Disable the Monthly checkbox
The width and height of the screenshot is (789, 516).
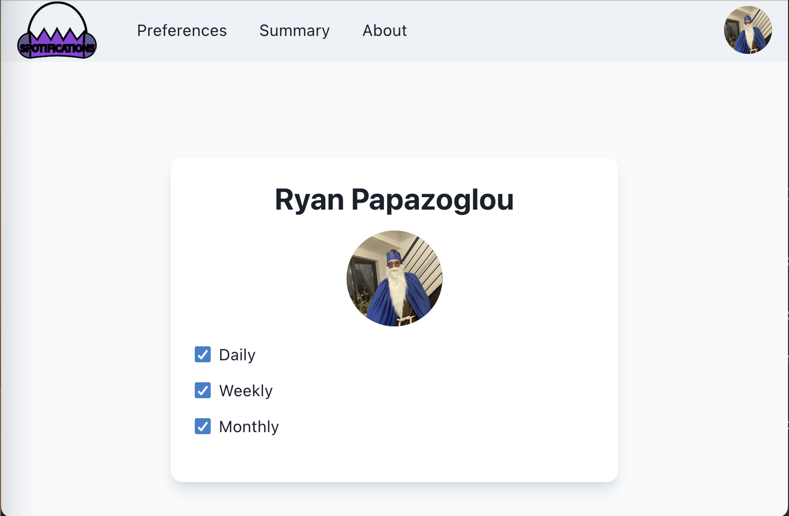pyautogui.click(x=203, y=426)
